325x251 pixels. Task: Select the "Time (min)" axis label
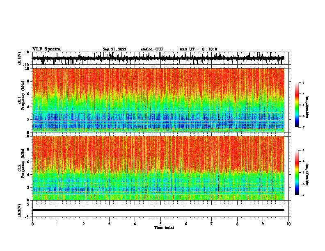164,228
